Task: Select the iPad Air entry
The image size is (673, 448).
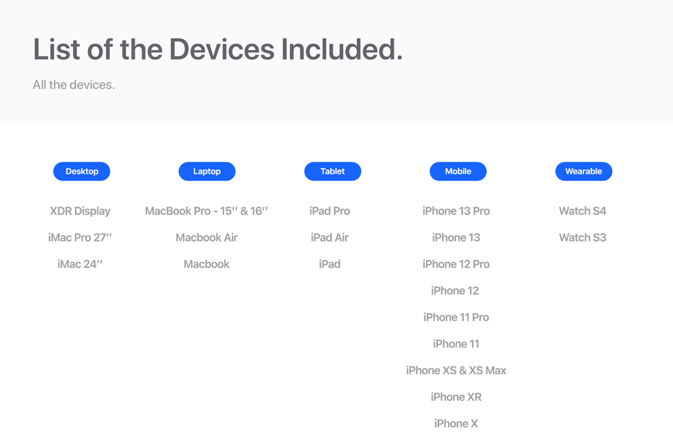Action: pyautogui.click(x=329, y=237)
